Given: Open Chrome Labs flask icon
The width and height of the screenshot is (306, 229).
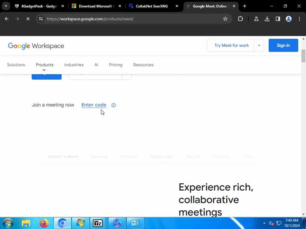Looking at the screenshot, I should click(256, 19).
